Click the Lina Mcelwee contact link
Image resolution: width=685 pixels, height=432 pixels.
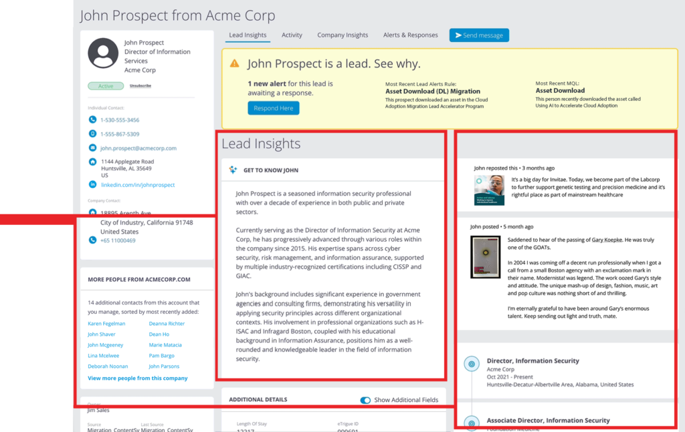(x=103, y=356)
